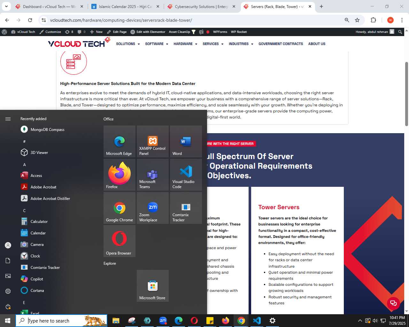Click the Microsoft Edge tile
409x327 pixels.
(120, 141)
